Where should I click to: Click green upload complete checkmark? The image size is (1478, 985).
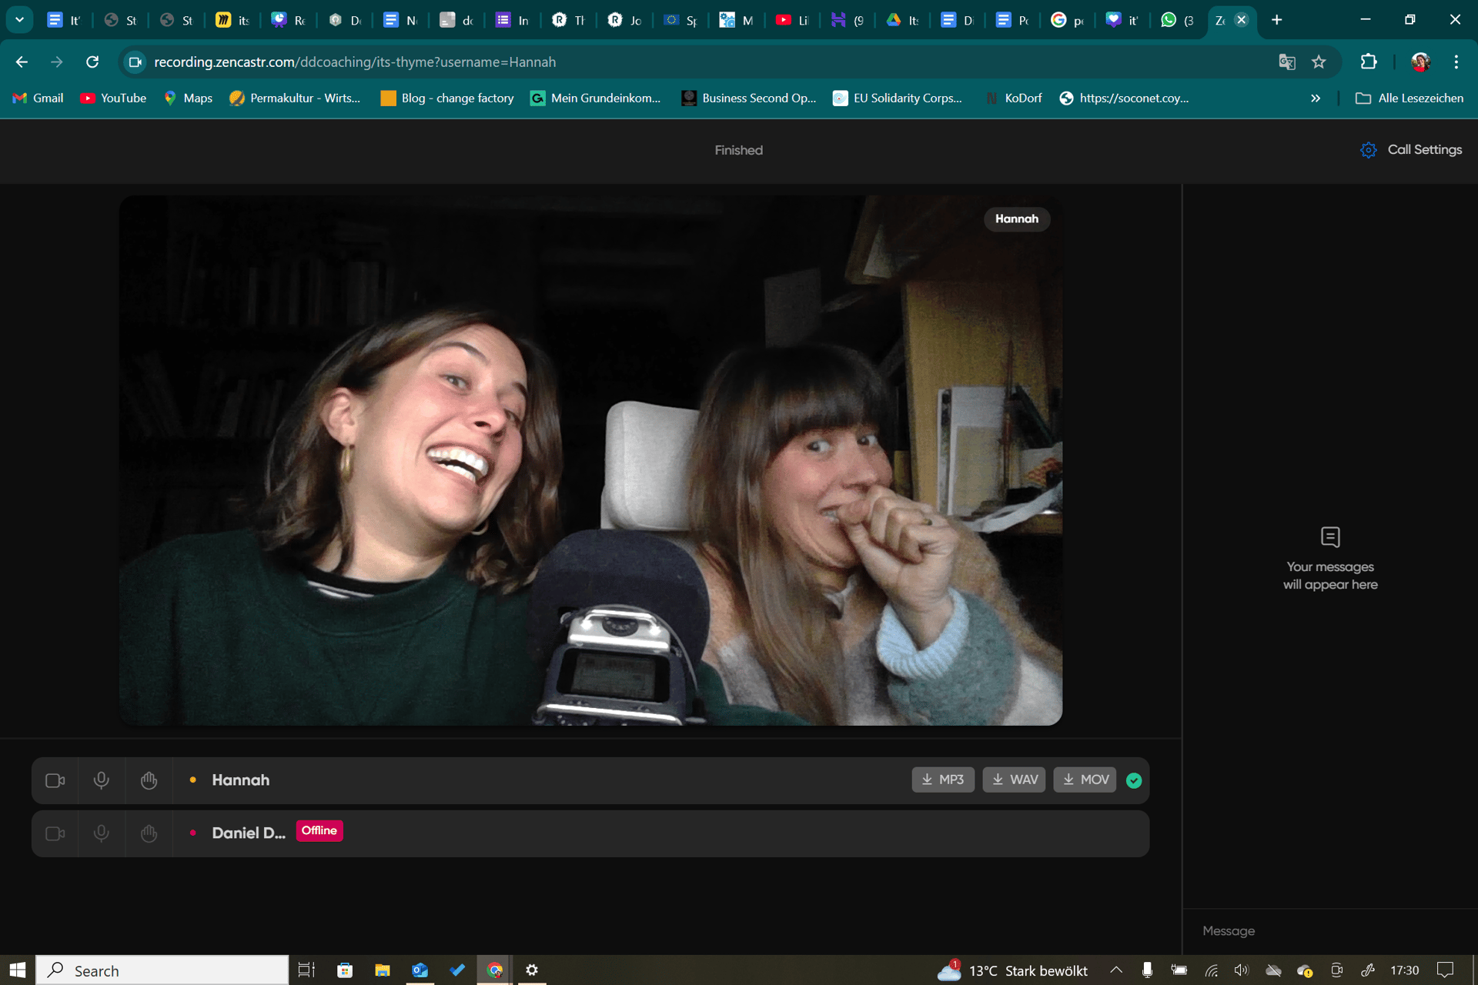coord(1134,780)
